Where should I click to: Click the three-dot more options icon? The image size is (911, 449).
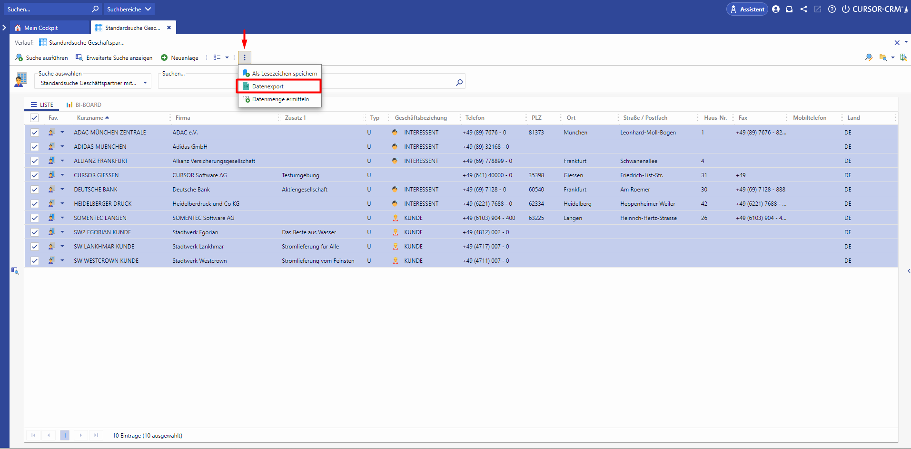(245, 57)
